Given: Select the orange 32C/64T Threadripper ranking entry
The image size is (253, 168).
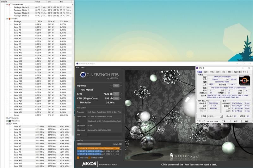Looking at the screenshot, I should pos(98,148).
